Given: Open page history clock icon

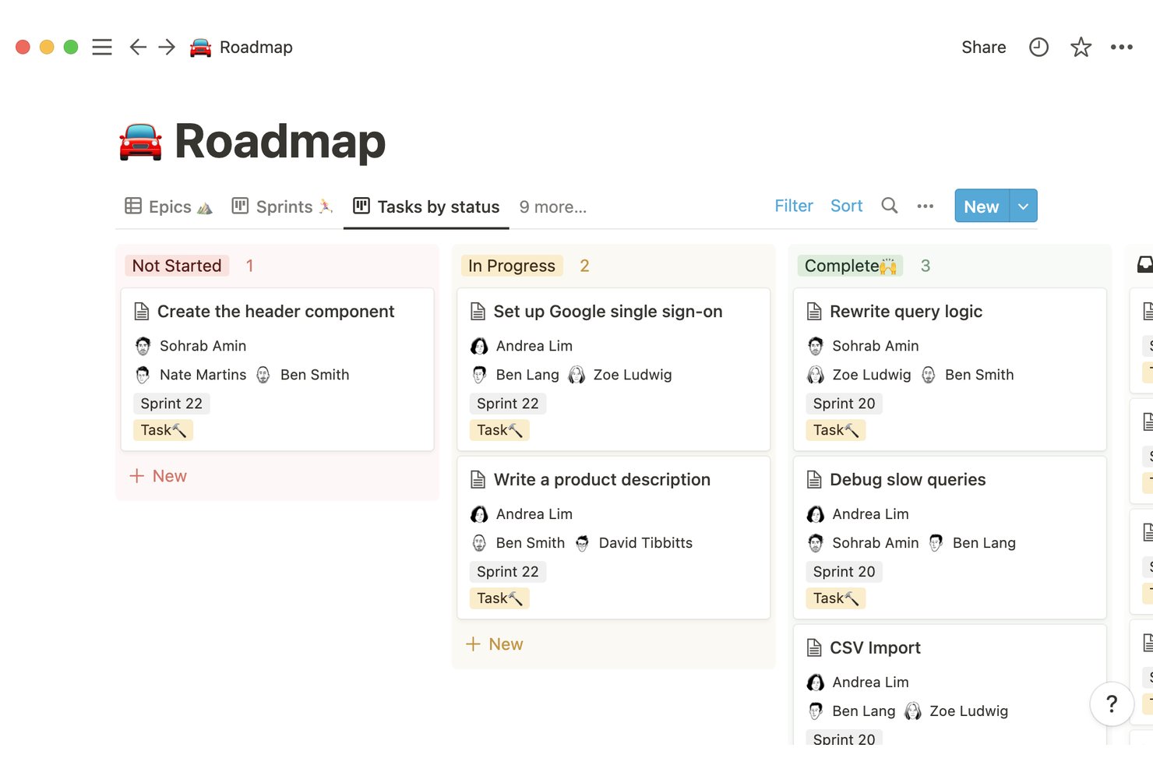Looking at the screenshot, I should click(1038, 48).
